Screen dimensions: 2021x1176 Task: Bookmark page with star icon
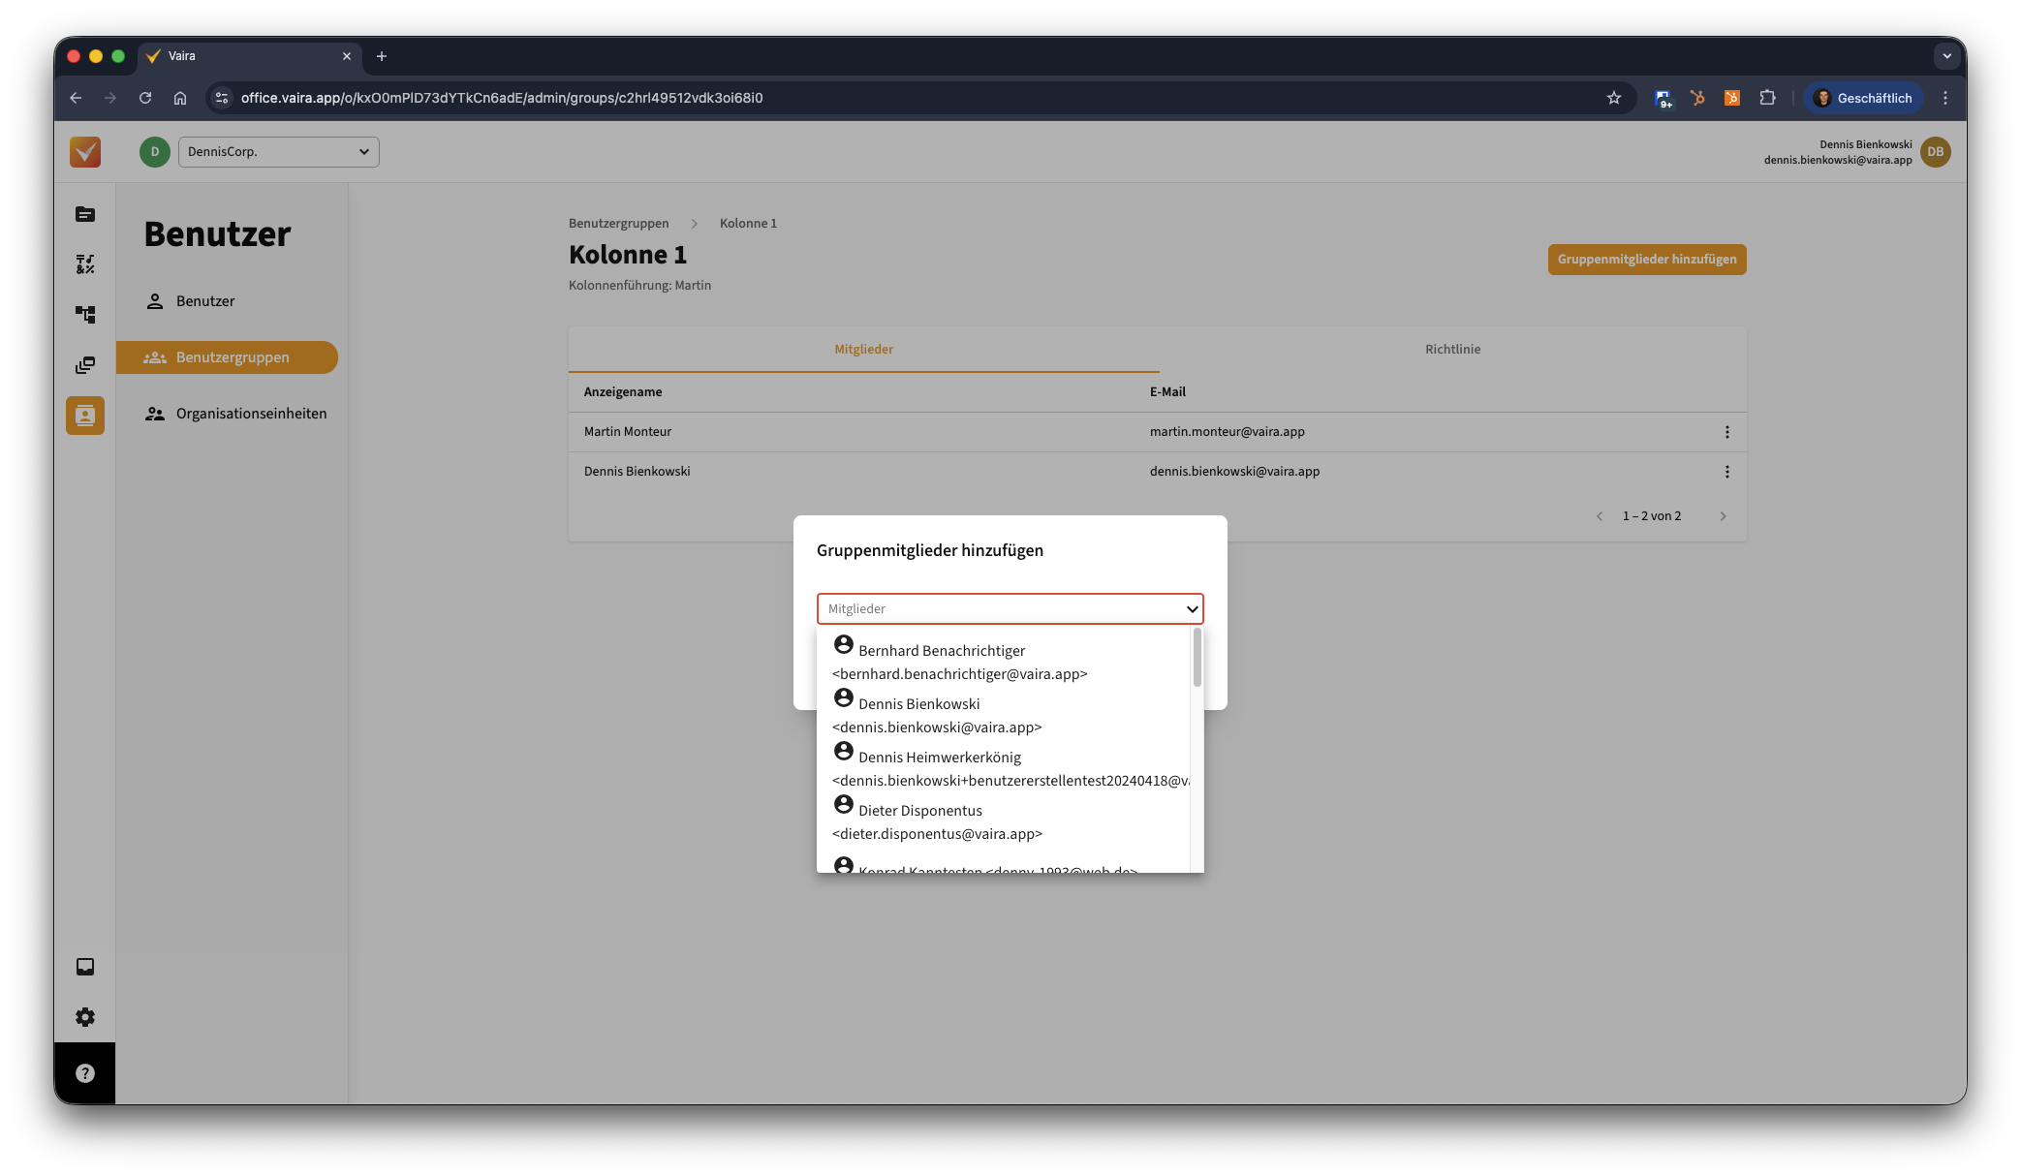coord(1613,98)
